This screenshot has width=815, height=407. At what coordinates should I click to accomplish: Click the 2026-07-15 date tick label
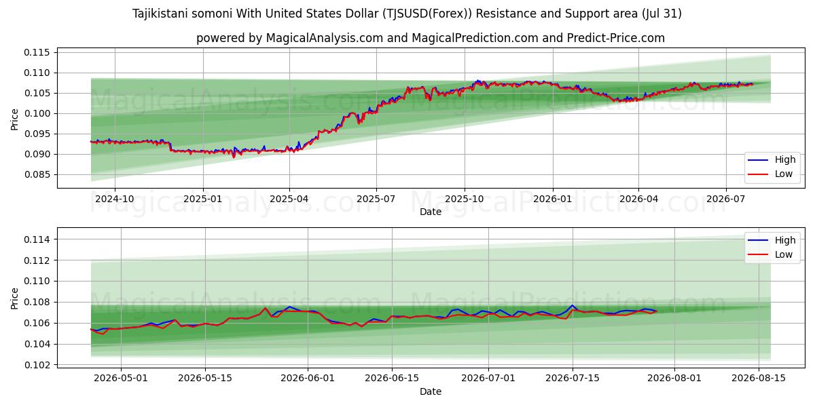pos(573,379)
